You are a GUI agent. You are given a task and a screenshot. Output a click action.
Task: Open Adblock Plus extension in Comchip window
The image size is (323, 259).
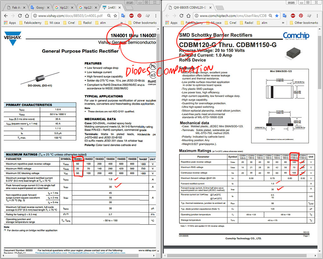click(293, 16)
